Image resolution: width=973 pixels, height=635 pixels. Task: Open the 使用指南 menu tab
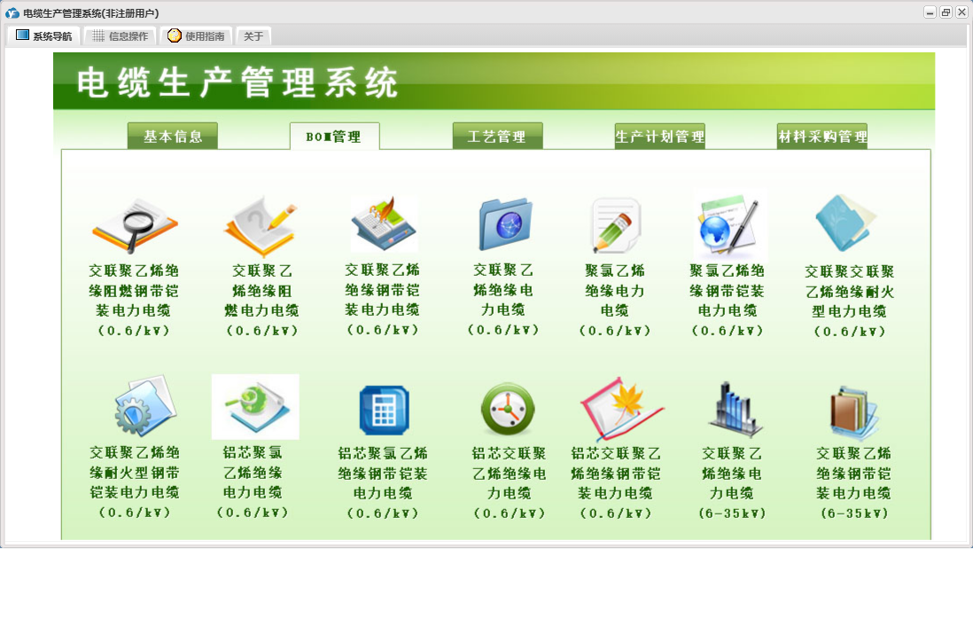pyautogui.click(x=196, y=36)
